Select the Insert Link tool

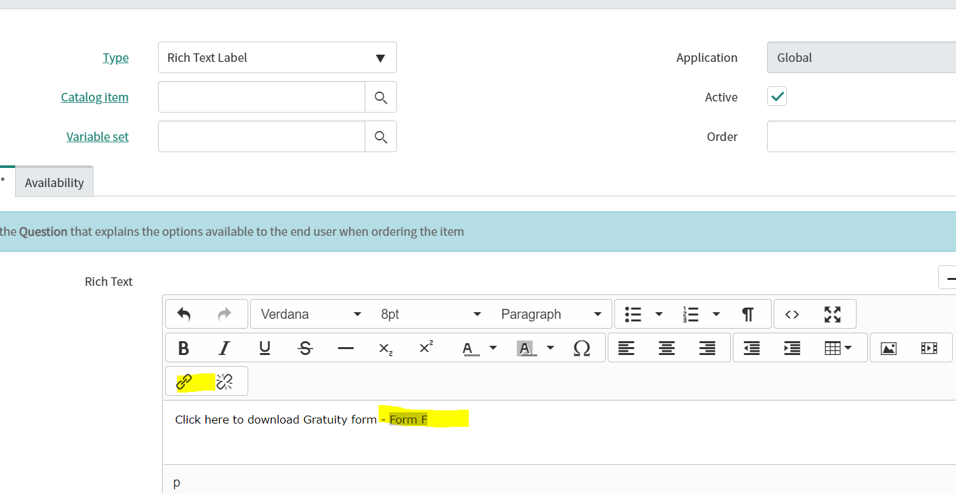pyautogui.click(x=185, y=381)
